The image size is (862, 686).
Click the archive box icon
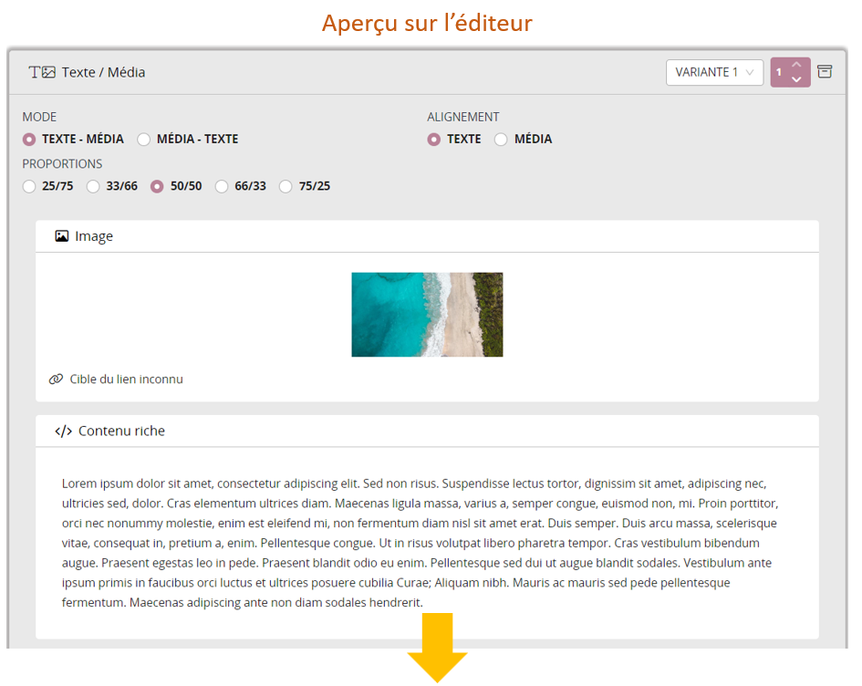click(825, 71)
